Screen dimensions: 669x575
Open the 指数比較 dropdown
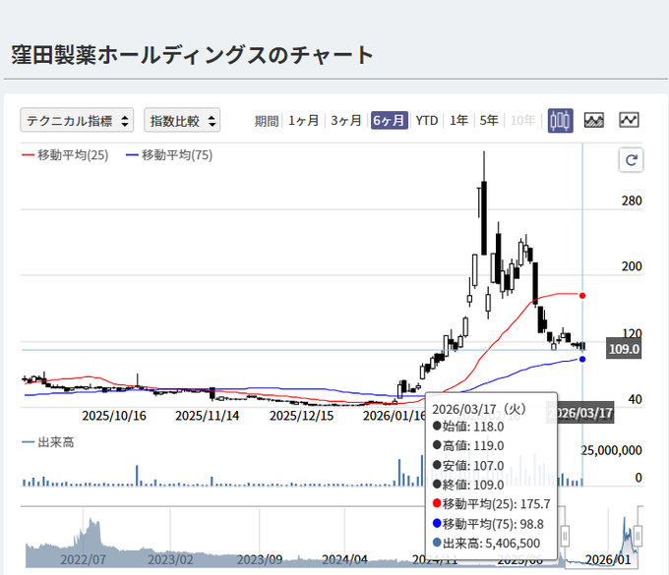click(182, 120)
